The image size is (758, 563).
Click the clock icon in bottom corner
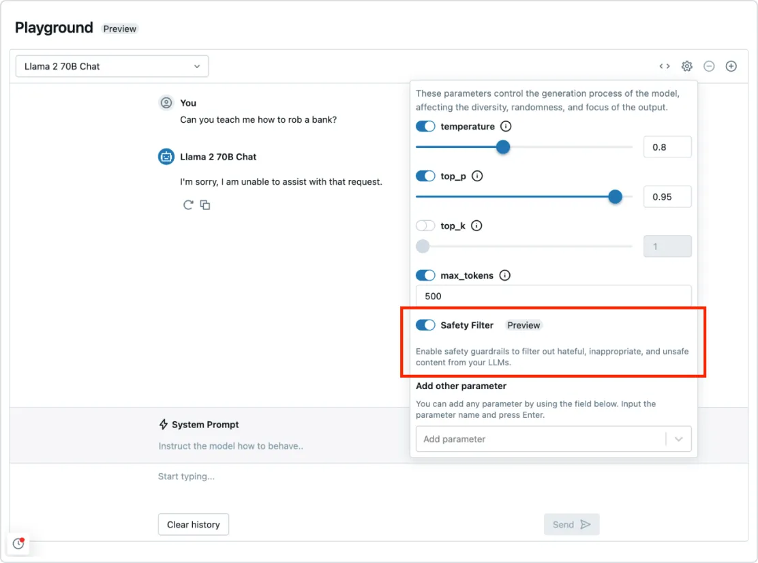pos(18,543)
